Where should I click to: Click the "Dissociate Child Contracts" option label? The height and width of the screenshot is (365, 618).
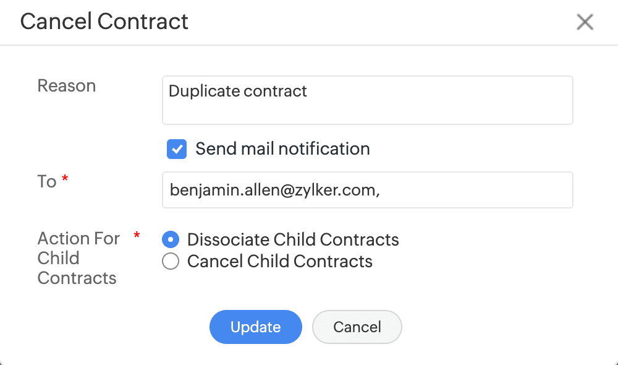pos(293,239)
